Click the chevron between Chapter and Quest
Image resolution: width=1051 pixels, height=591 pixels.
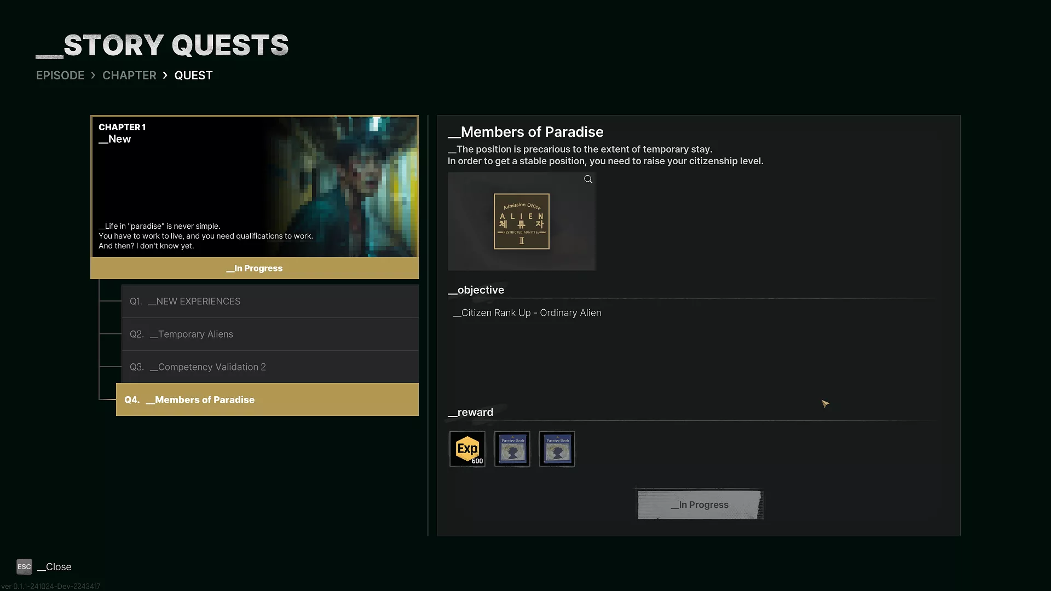165,76
